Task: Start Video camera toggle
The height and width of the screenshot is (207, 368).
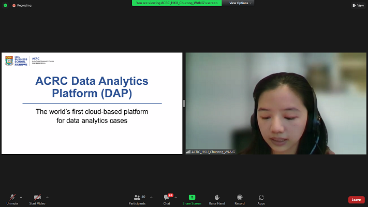Action: click(37, 199)
